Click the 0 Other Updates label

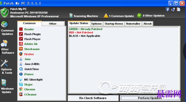(x=154, y=16)
